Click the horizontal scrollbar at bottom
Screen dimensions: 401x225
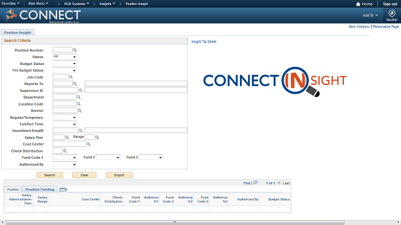[x=175, y=222]
